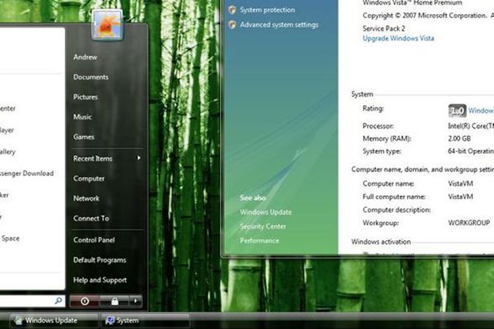Click the Windows Experience Index rating badge

click(457, 111)
